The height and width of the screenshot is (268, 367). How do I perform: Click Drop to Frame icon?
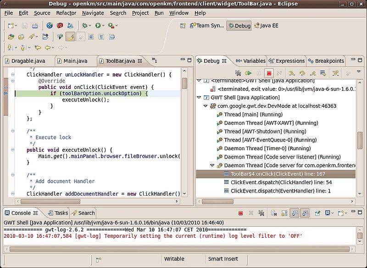pos(323,73)
